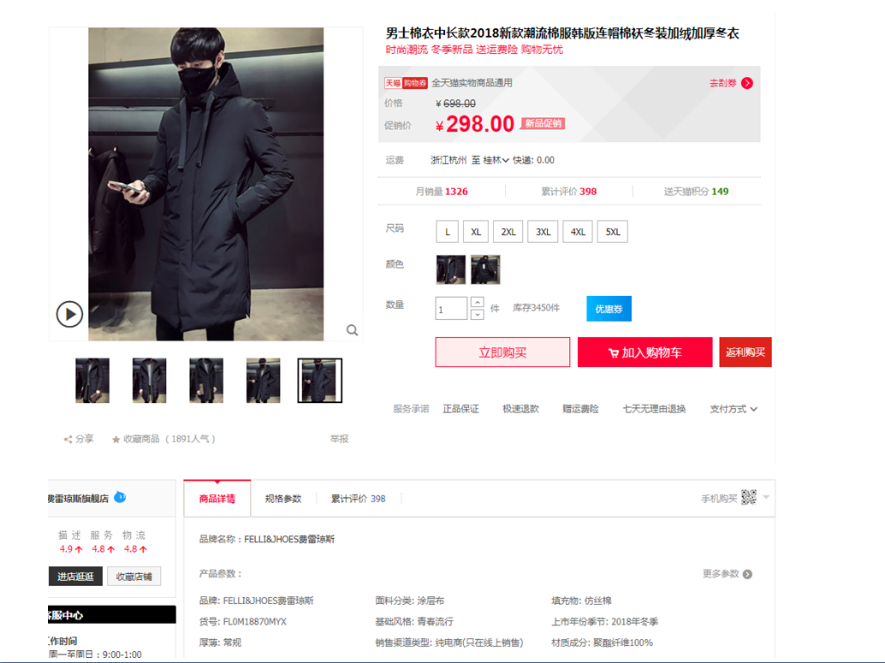Click the blue 优惠券 coupon button
The width and height of the screenshot is (885, 663).
pos(609,309)
